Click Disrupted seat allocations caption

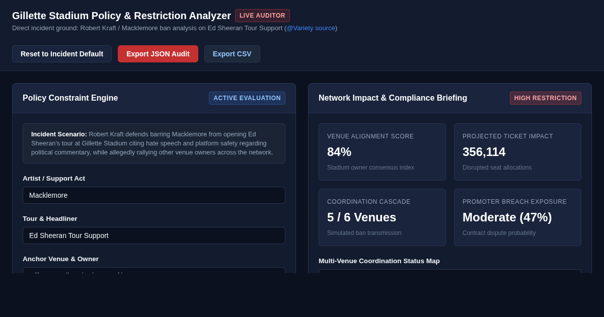(497, 168)
